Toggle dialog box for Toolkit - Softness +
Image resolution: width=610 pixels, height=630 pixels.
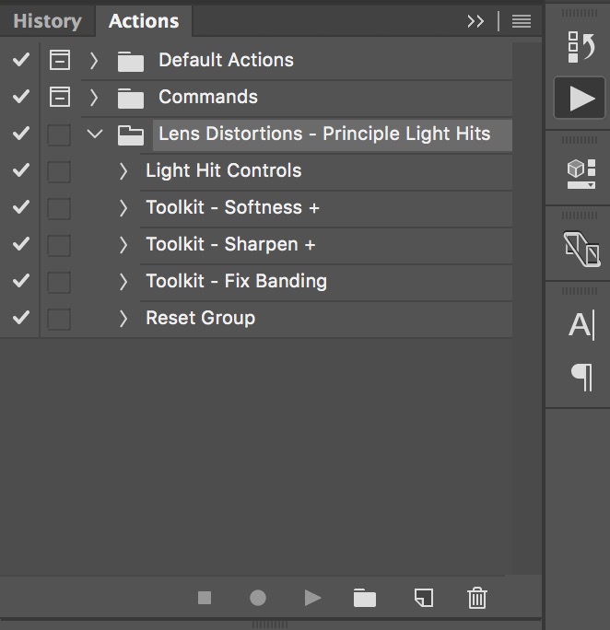click(59, 208)
